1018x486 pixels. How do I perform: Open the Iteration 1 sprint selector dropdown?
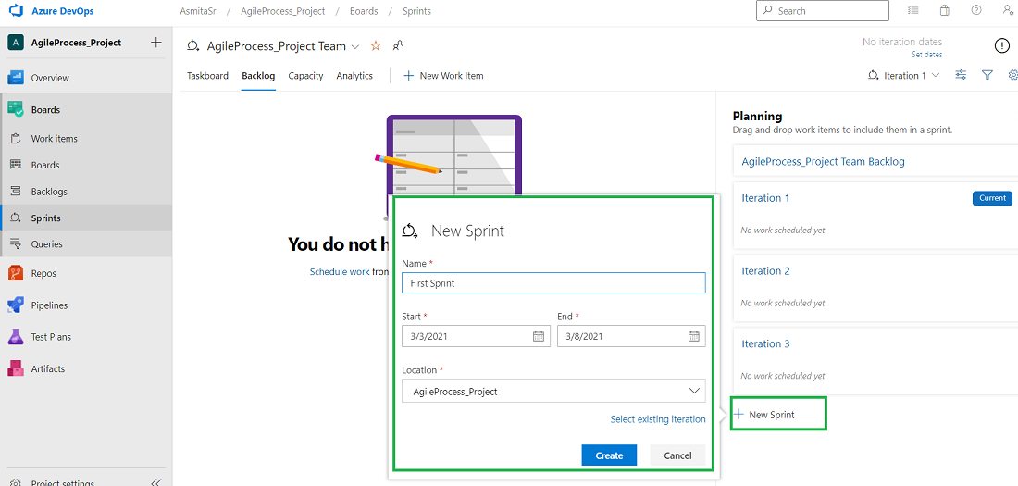(904, 76)
